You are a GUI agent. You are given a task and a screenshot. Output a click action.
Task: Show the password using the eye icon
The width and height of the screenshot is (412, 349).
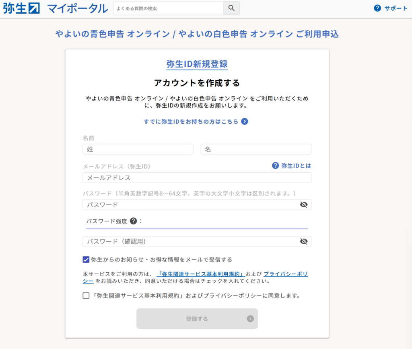(x=304, y=204)
